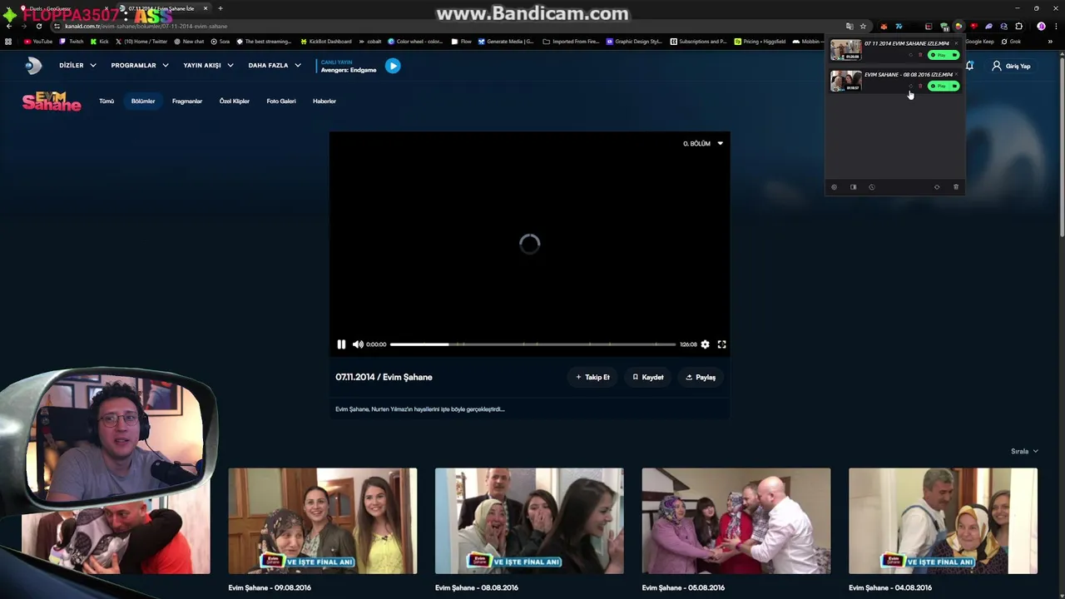Open the Evim Şahane 08.08.2016 thumbnail
Screen dimensions: 1065x599
point(529,521)
